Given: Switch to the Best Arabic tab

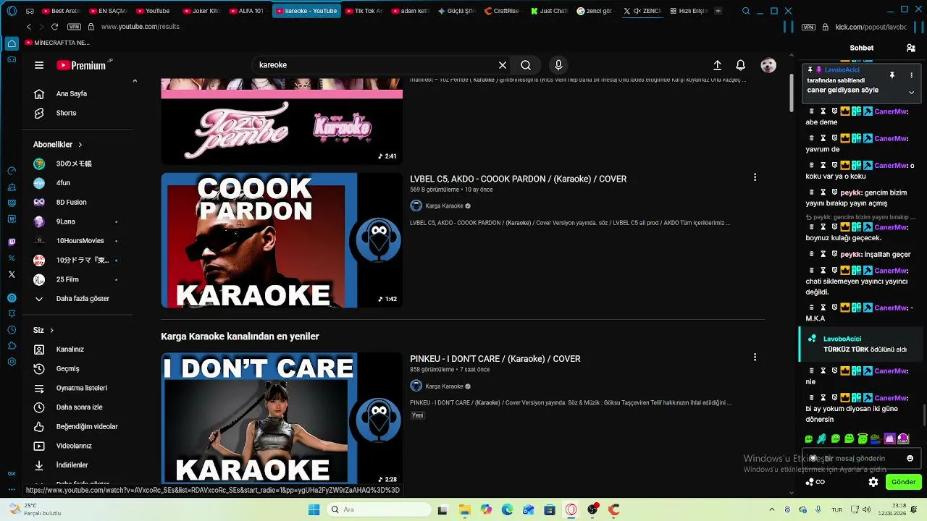Looking at the screenshot, I should pos(60,11).
